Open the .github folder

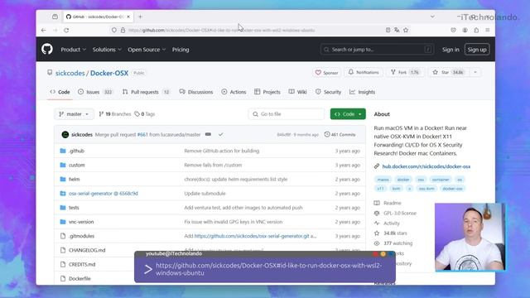76,151
